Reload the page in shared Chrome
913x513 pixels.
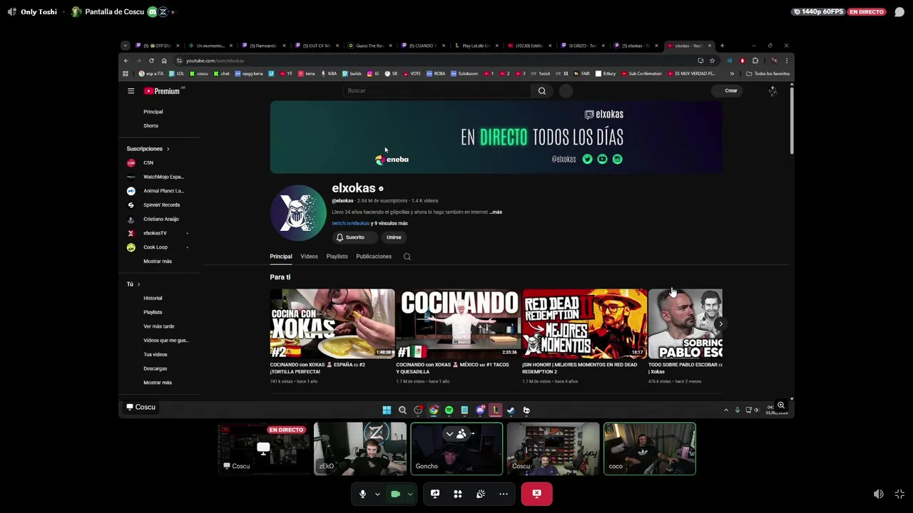point(151,61)
